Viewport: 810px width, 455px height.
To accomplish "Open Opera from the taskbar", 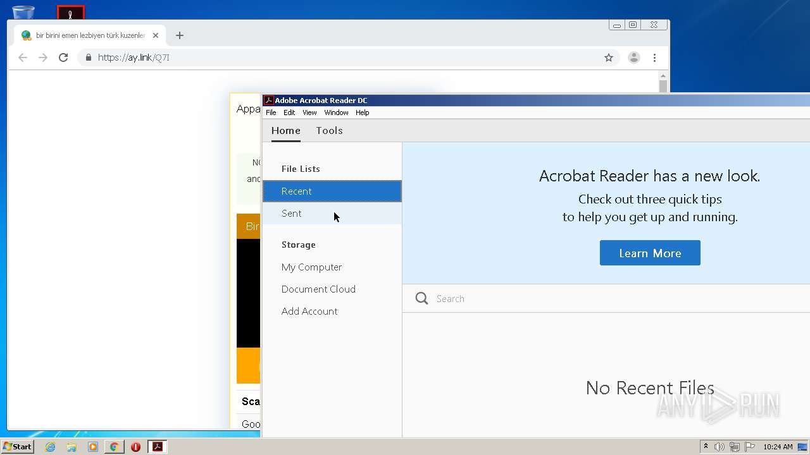I will click(x=135, y=447).
